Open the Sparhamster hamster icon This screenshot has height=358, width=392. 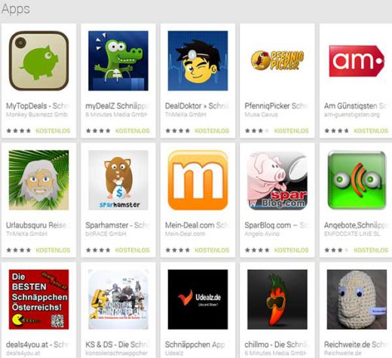point(118,180)
